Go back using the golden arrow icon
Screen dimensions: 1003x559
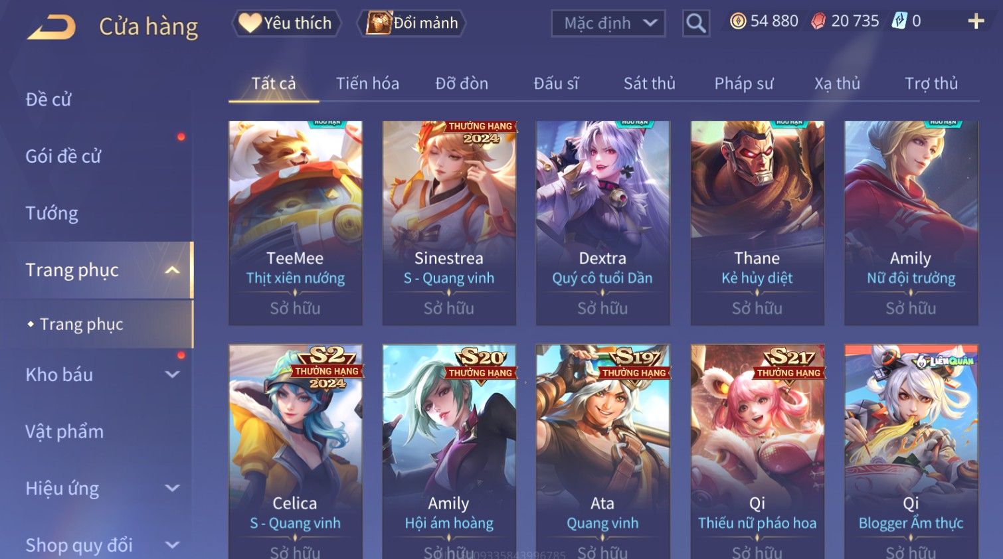point(51,27)
